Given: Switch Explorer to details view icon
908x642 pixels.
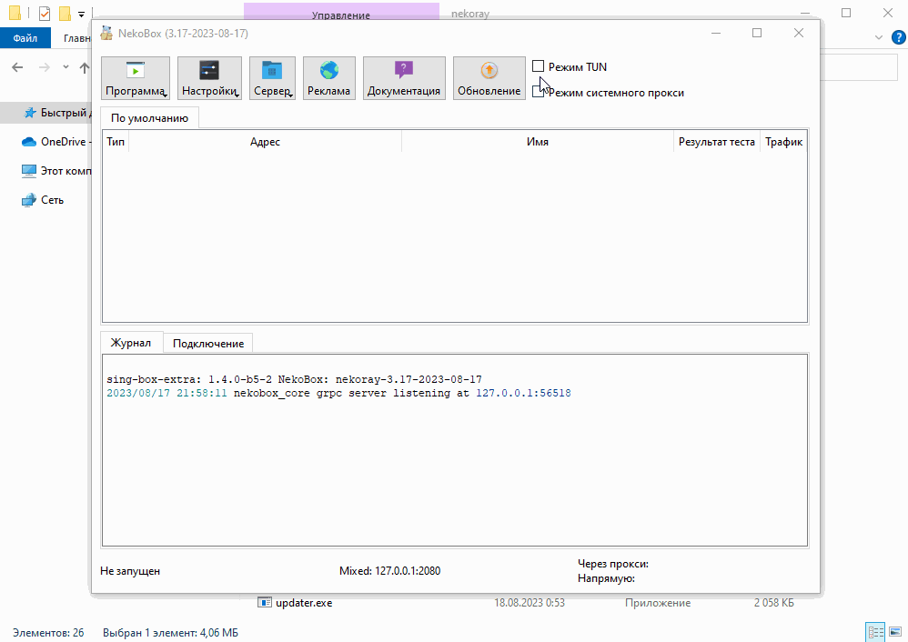Looking at the screenshot, I should [x=875, y=632].
